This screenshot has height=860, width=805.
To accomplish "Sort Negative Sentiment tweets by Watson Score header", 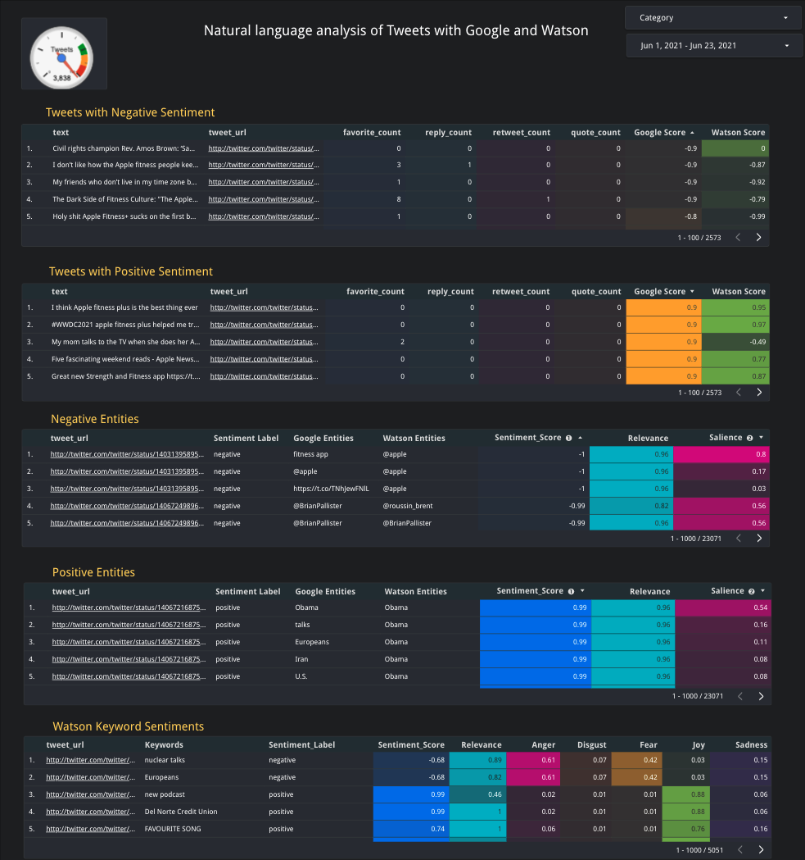I will (738, 132).
